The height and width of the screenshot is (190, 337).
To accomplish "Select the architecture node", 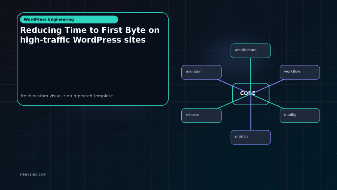I will click(250, 51).
